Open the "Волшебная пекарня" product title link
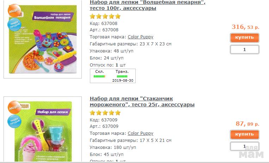Image resolution: width=269 pixels, height=163 pixels. 147,5
